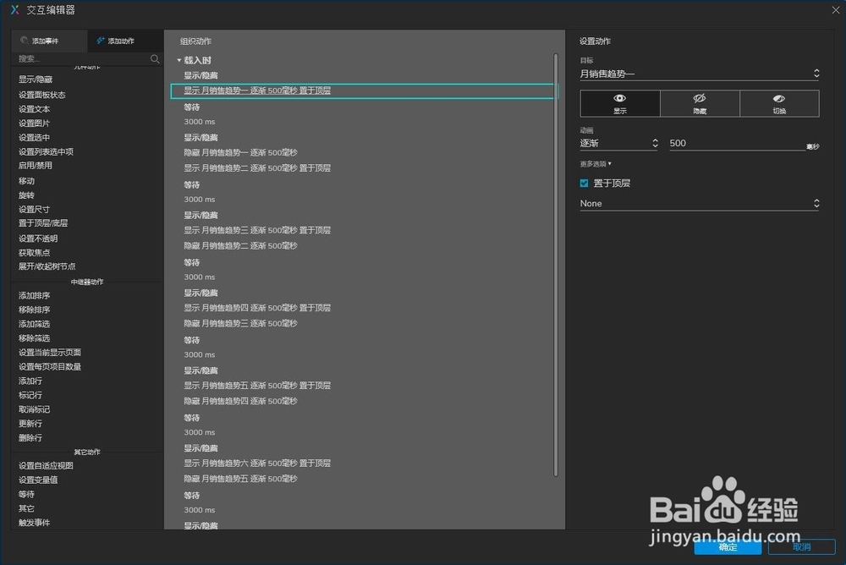The width and height of the screenshot is (846, 565).
Task: Add the 标记行 action
Action: tap(30, 395)
